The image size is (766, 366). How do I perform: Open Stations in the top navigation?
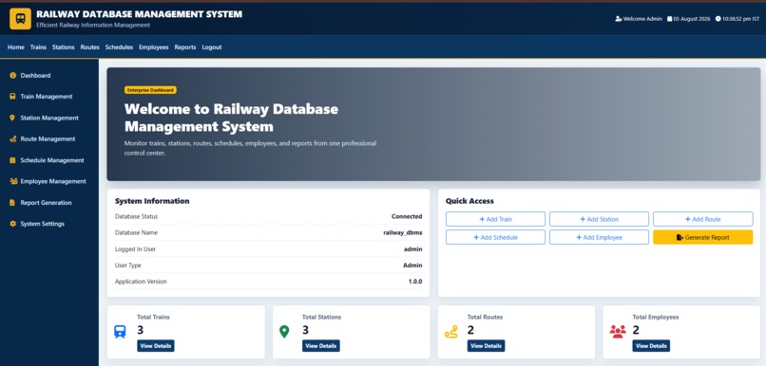tap(63, 47)
